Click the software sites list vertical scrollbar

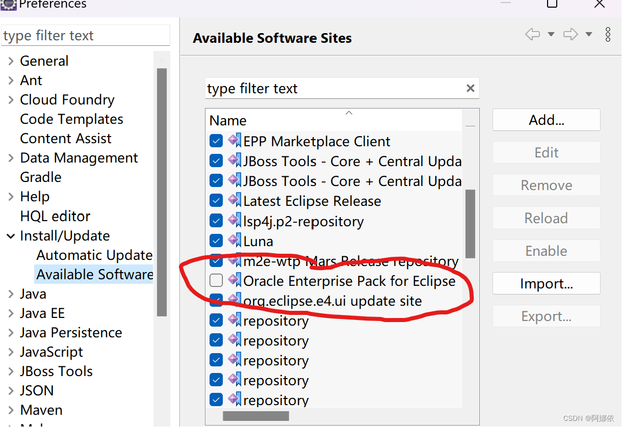point(470,224)
